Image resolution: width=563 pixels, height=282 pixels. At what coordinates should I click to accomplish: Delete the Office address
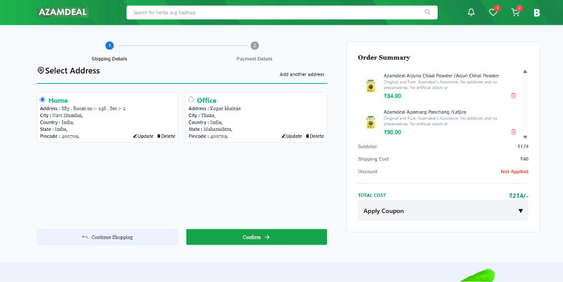click(314, 136)
